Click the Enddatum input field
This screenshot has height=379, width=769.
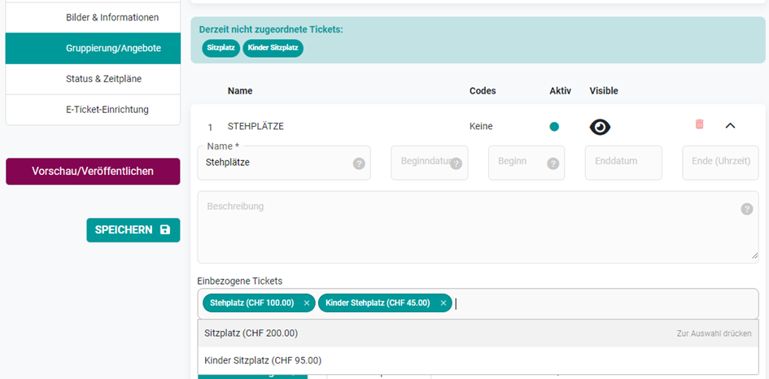tap(623, 163)
